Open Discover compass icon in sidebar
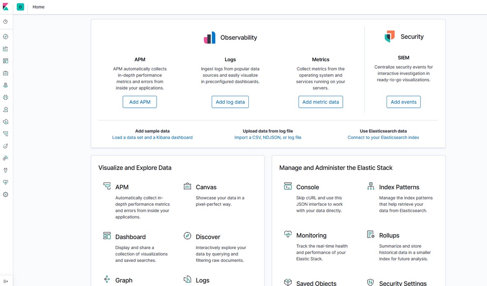Image resolution: width=487 pixels, height=286 pixels. tap(6, 36)
